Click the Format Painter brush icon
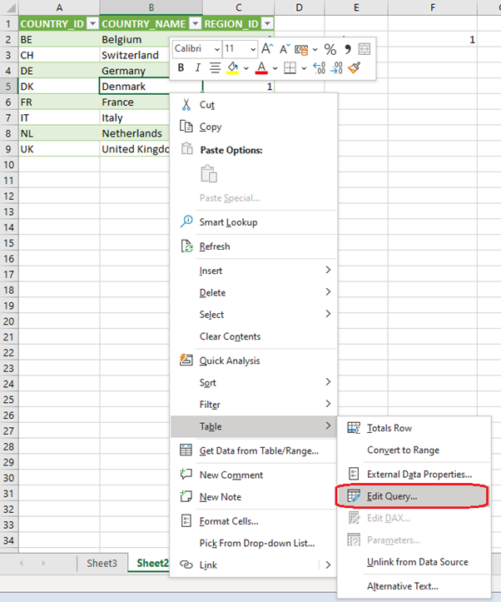This screenshot has width=501, height=602. click(355, 68)
